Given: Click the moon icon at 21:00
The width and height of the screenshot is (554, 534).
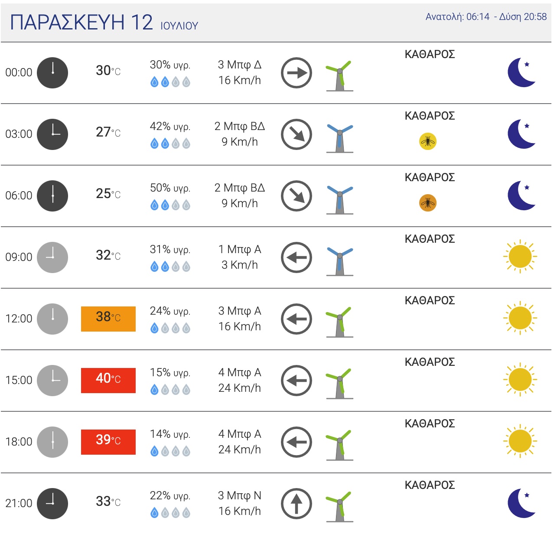Looking at the screenshot, I should click(x=521, y=503).
